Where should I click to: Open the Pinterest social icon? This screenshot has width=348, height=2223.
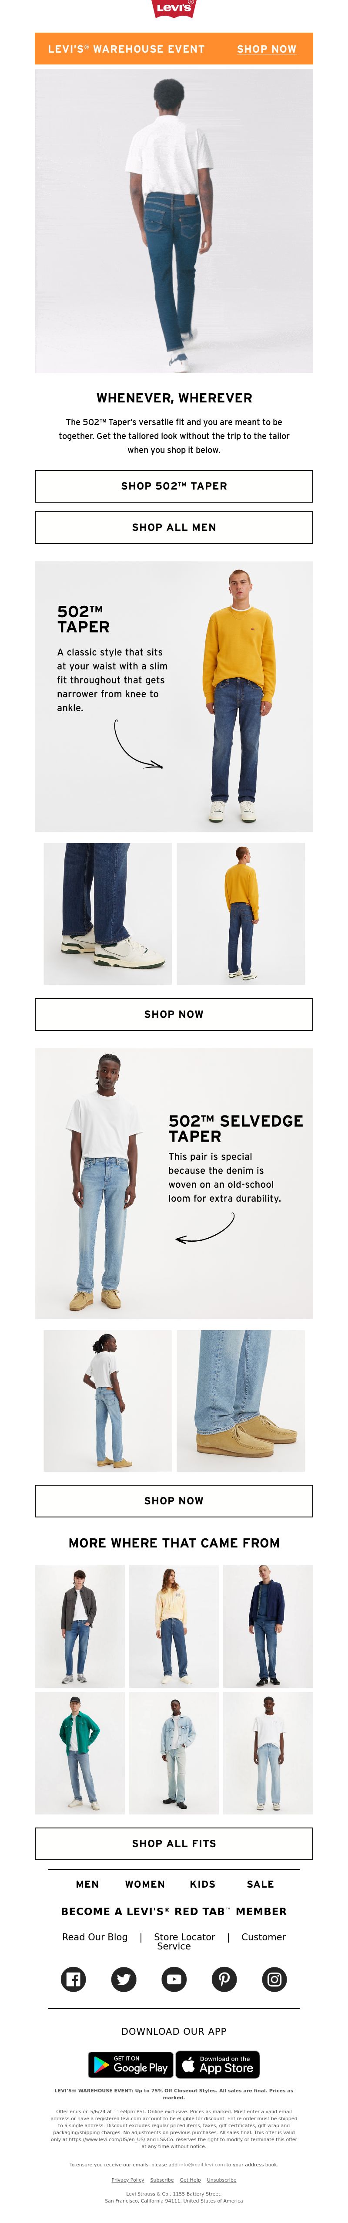point(224,1979)
